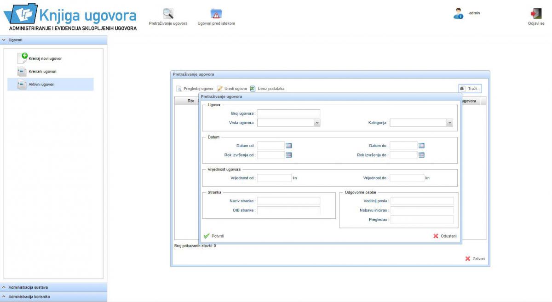Image resolution: width=552 pixels, height=302 pixels.
Task: Click Izvoz podataka toolbar button
Action: pos(267,89)
